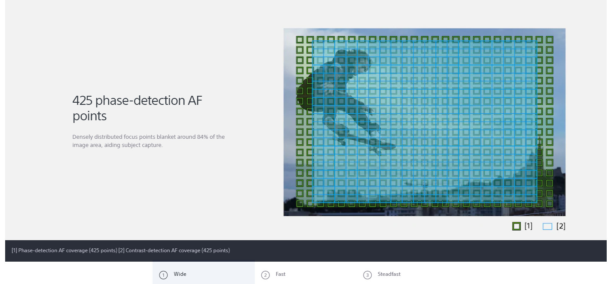Click the AF coverage footnote caption text
This screenshot has height=284, width=611.
tap(121, 250)
